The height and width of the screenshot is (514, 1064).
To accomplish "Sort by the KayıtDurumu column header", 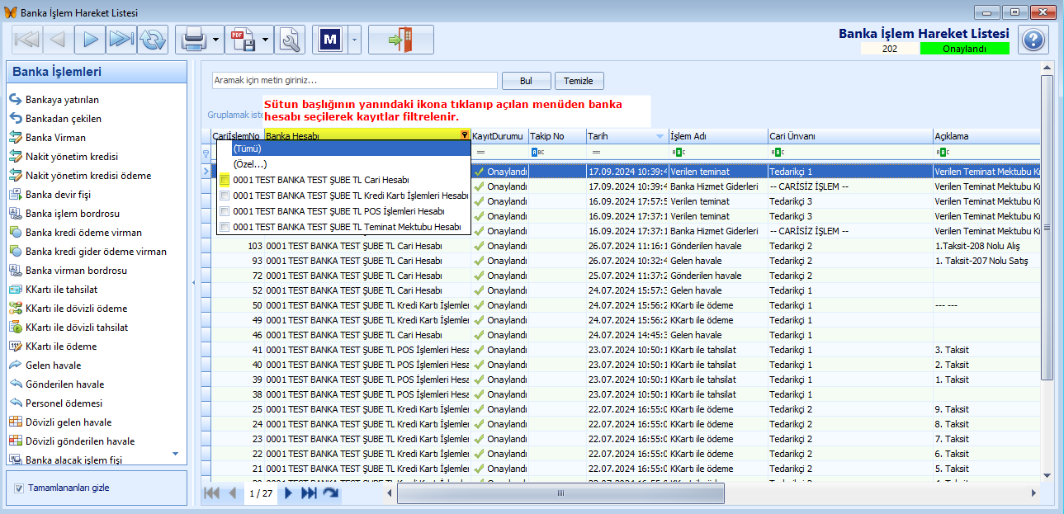I will (x=499, y=136).
